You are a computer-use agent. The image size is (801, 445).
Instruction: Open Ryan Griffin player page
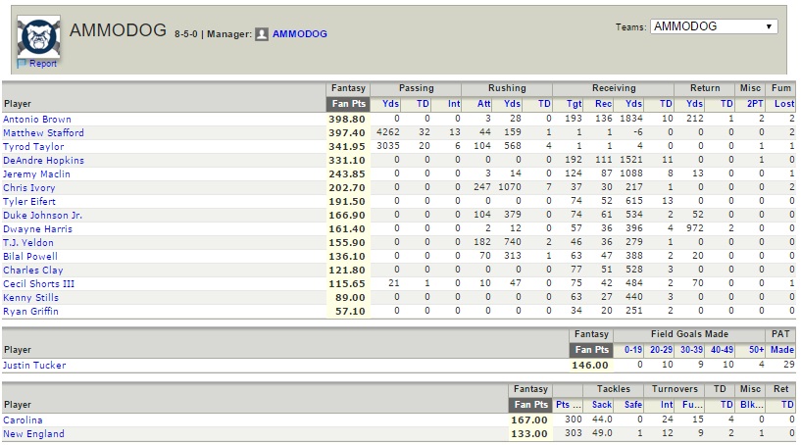[x=30, y=311]
